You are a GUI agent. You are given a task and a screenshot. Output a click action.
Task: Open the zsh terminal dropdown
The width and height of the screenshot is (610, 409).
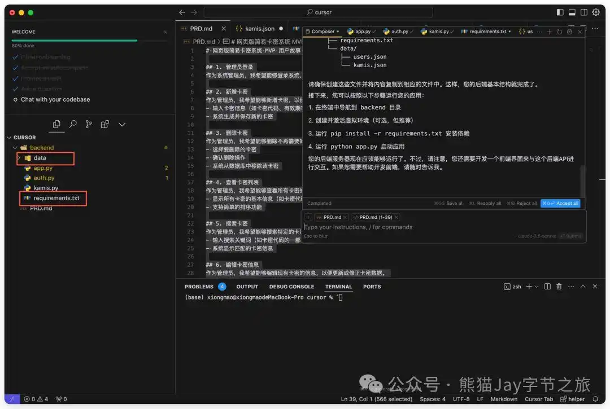click(537, 287)
